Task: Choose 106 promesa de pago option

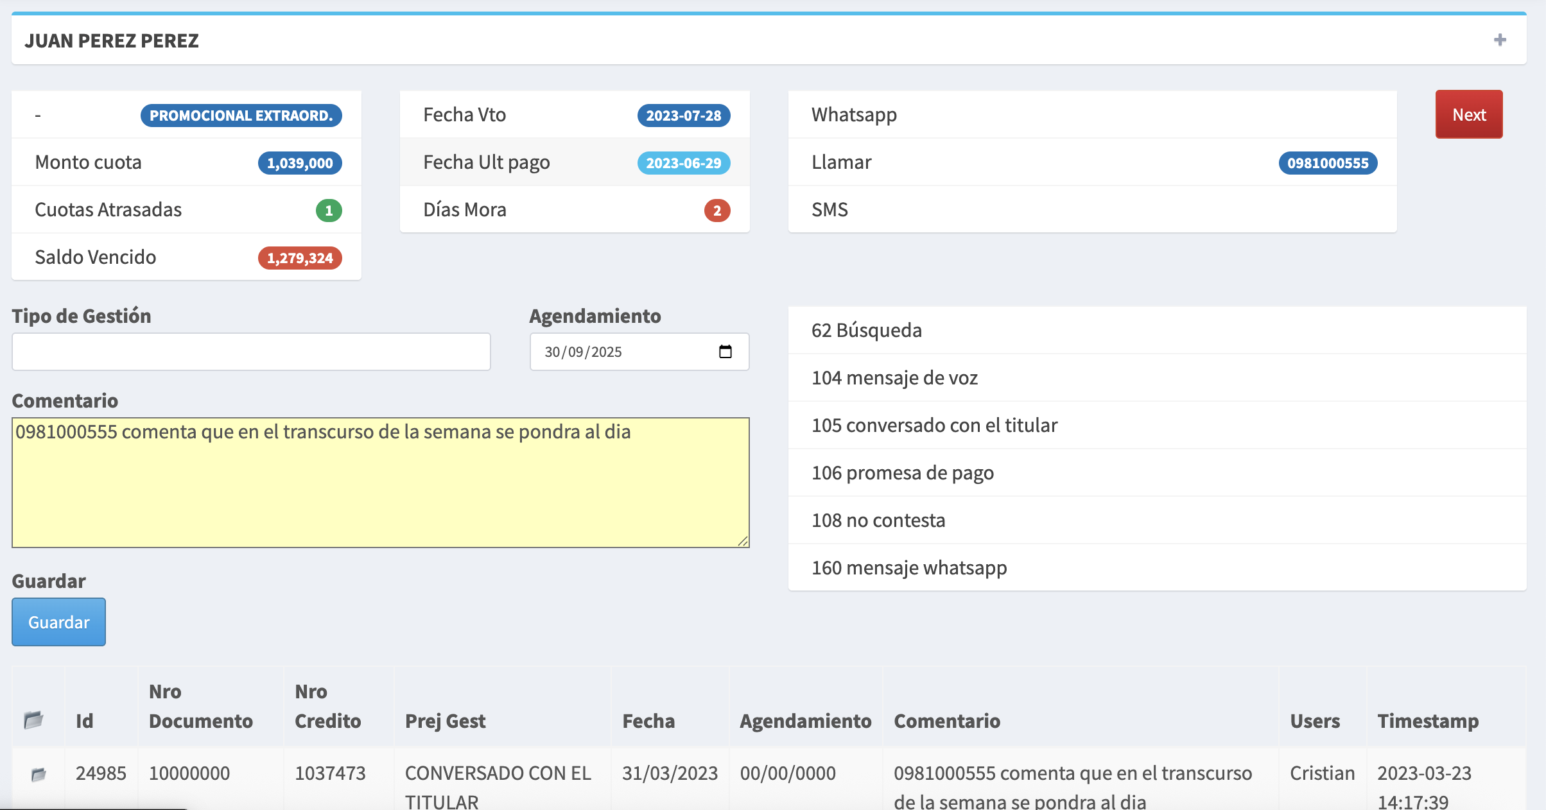Action: [902, 473]
